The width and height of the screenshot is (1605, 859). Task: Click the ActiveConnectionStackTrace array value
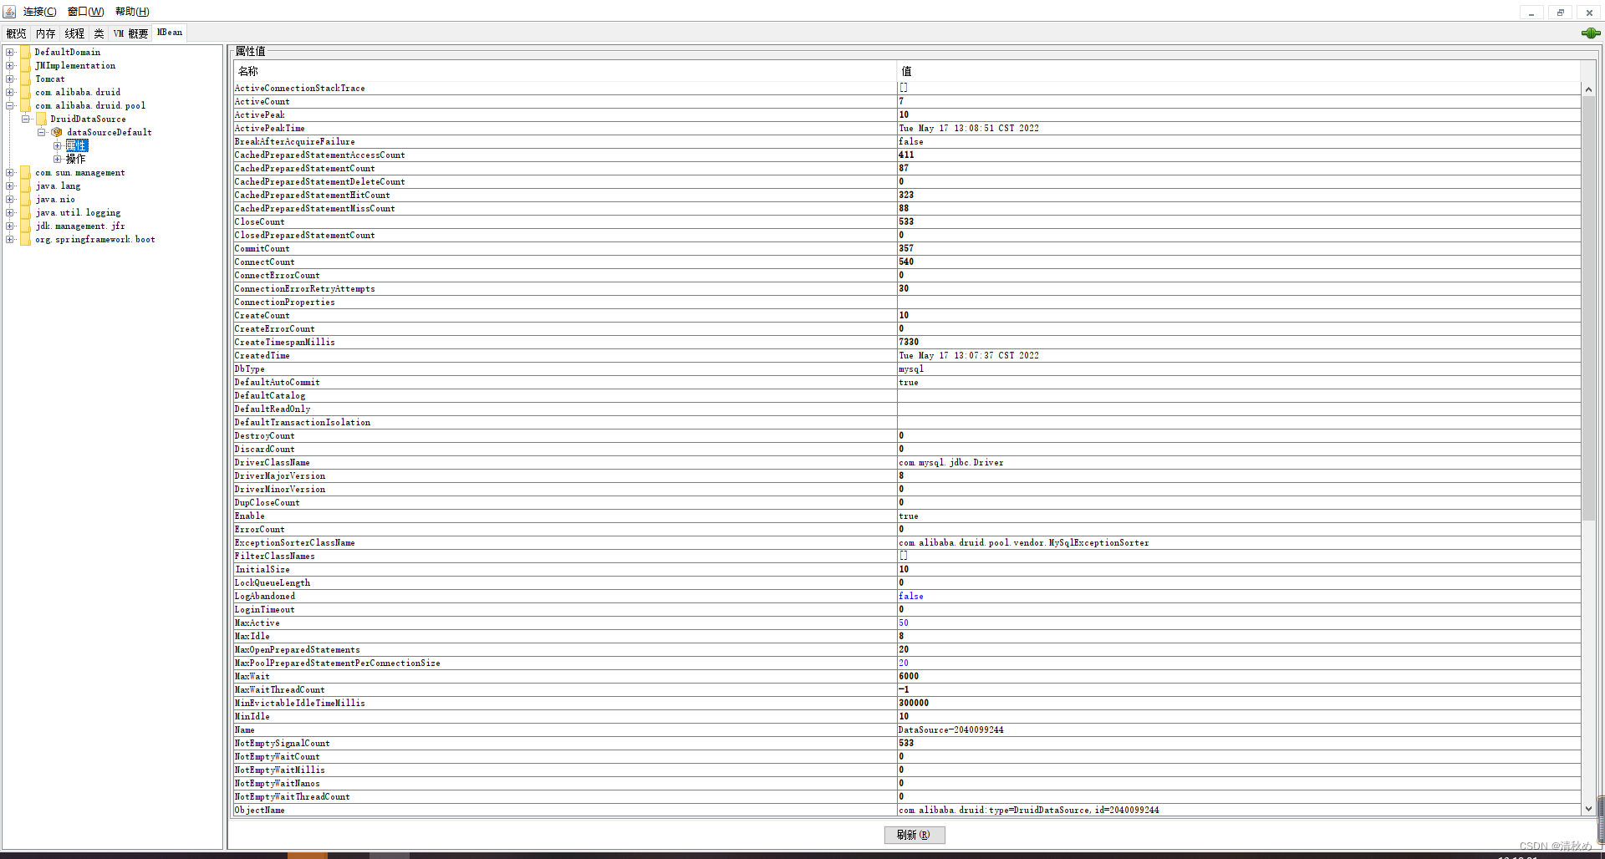(904, 88)
